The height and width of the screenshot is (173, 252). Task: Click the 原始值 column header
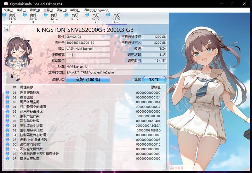pos(155,87)
